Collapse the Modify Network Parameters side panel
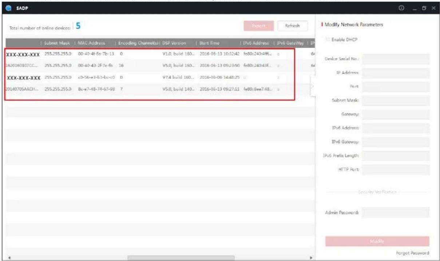The width and height of the screenshot is (440, 261). (312, 86)
